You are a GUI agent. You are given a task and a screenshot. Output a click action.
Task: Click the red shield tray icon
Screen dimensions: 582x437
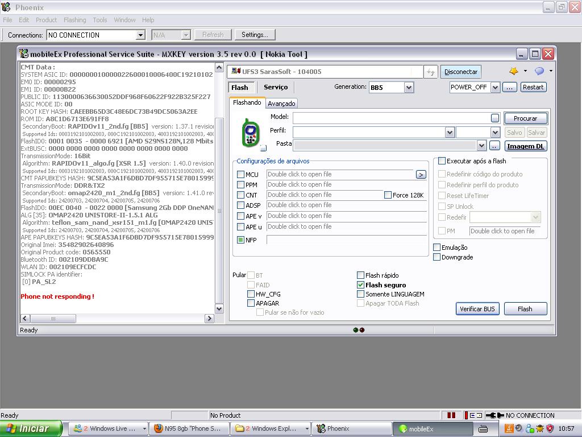(550, 428)
